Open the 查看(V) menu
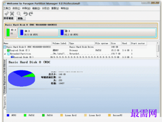The width and height of the screenshot is (162, 122). [55, 8]
